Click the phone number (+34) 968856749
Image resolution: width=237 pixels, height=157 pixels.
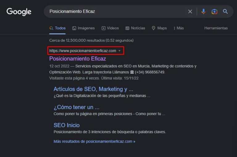coord(150,72)
